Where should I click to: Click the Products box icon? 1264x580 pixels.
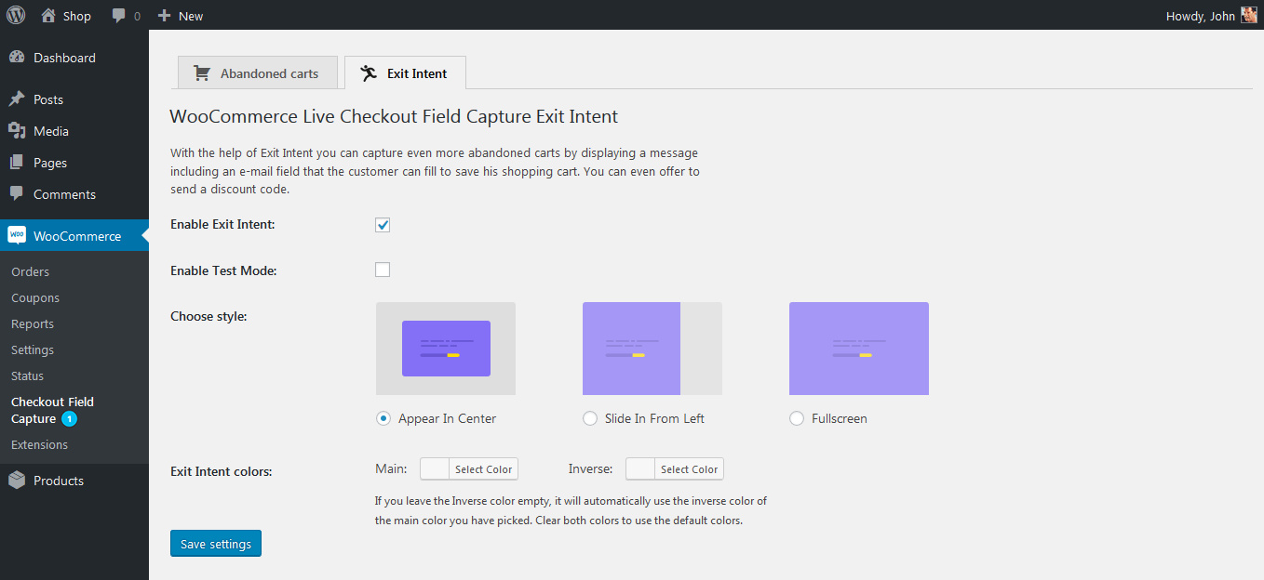click(x=17, y=481)
